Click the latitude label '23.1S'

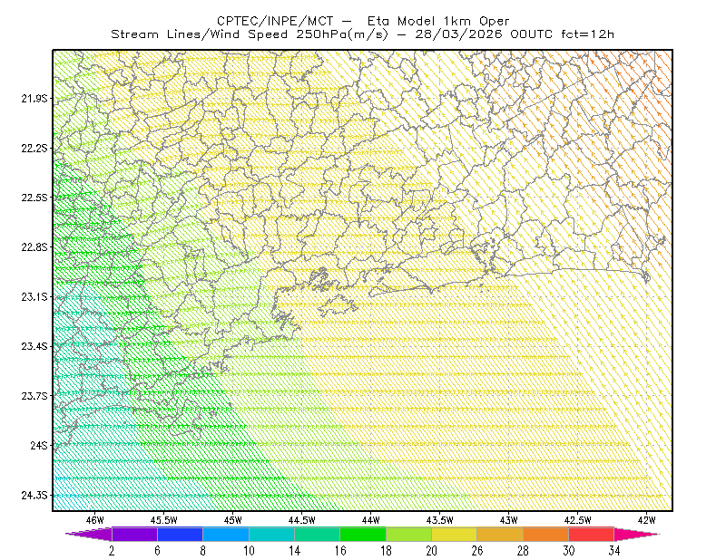[34, 296]
